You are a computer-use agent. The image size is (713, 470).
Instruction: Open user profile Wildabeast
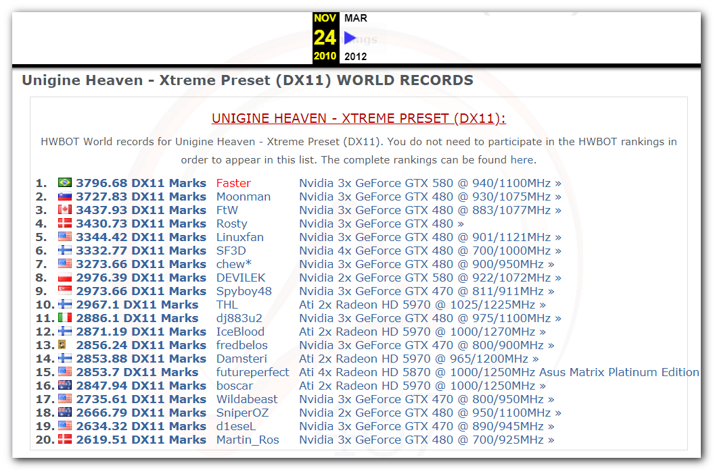246,399
